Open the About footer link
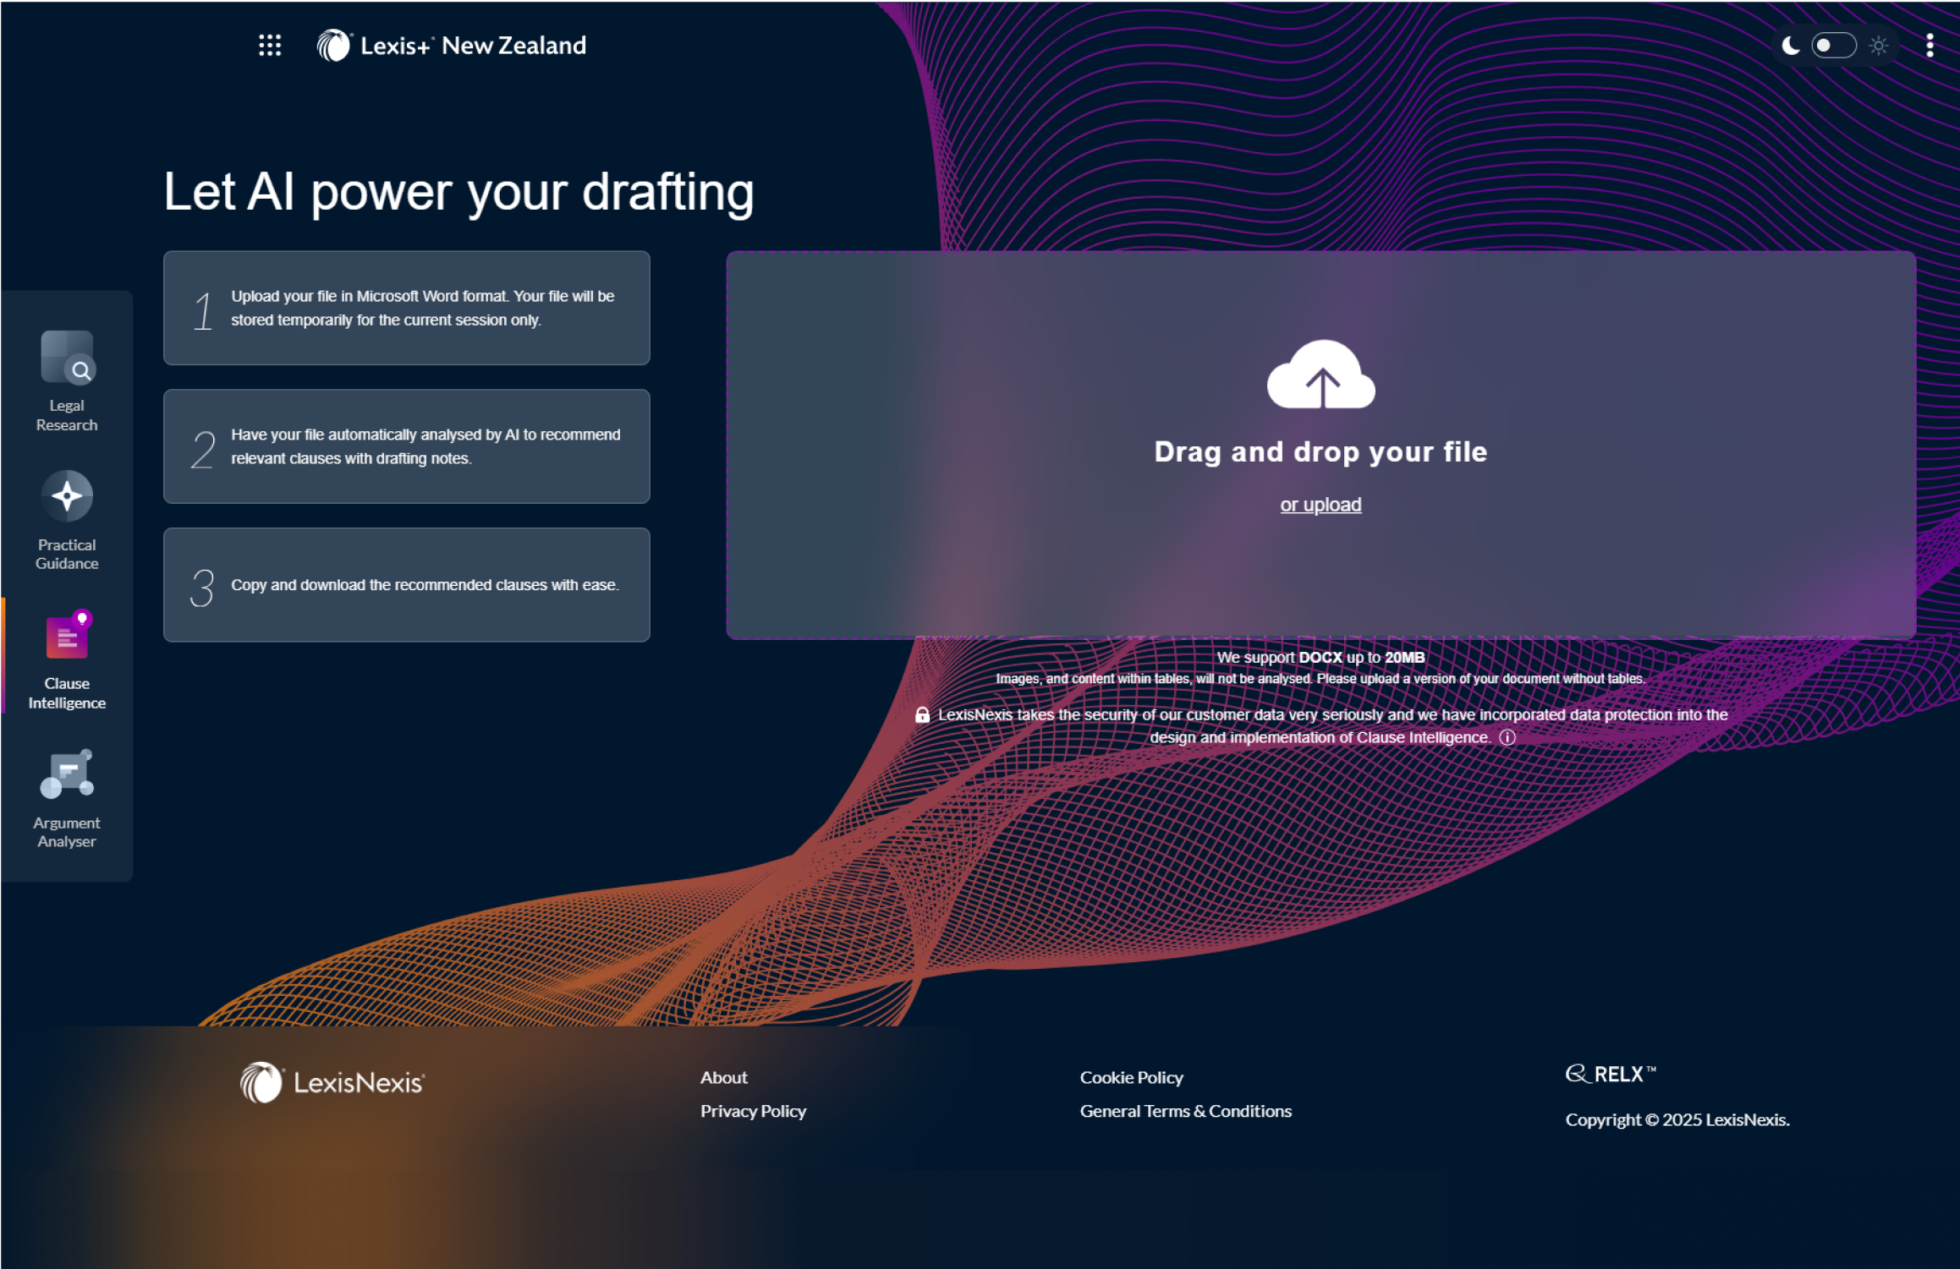The width and height of the screenshot is (1960, 1269). pyautogui.click(x=724, y=1078)
